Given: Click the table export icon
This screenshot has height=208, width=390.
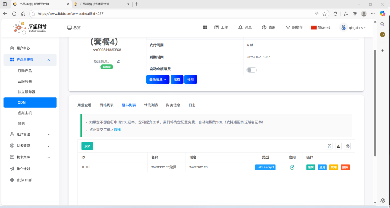Looking at the screenshot, I should [x=338, y=146].
